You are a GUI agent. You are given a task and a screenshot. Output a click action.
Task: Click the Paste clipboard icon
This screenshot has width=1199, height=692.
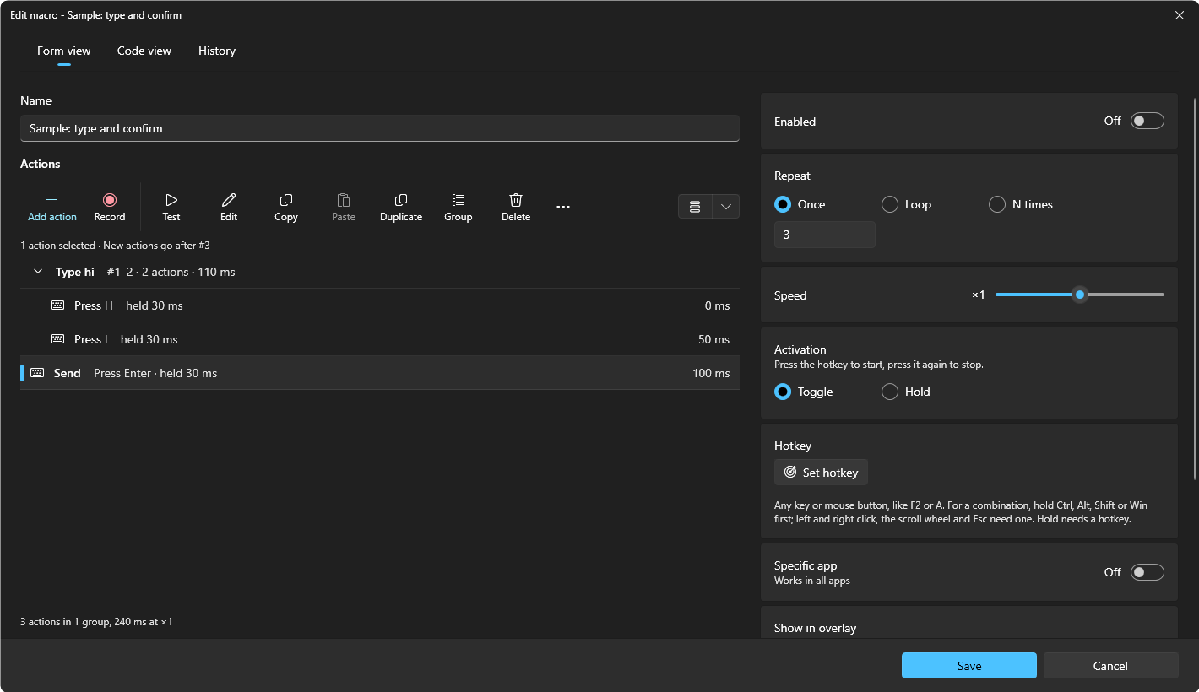click(x=344, y=200)
